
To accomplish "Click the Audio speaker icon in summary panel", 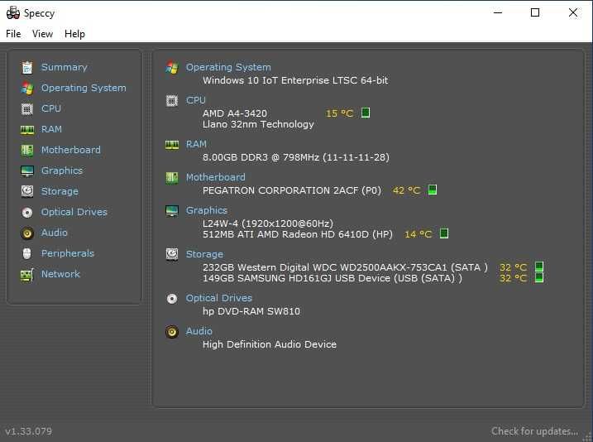I will 172,331.
